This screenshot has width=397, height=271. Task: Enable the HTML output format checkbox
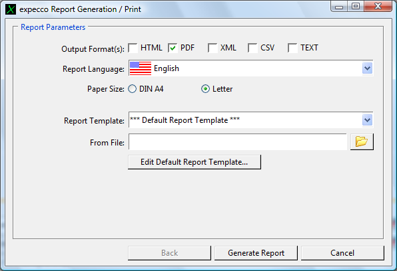click(133, 48)
